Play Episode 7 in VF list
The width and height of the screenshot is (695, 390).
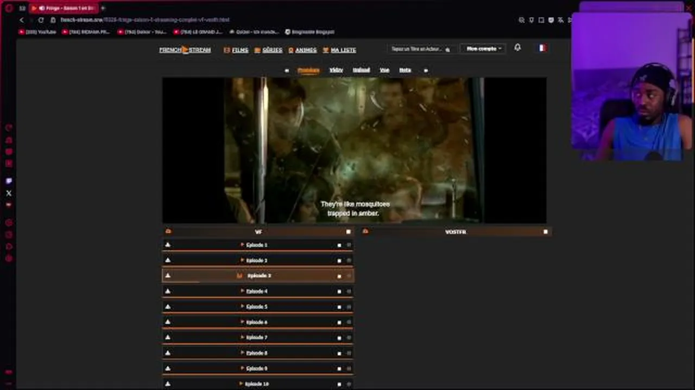[x=258, y=337]
